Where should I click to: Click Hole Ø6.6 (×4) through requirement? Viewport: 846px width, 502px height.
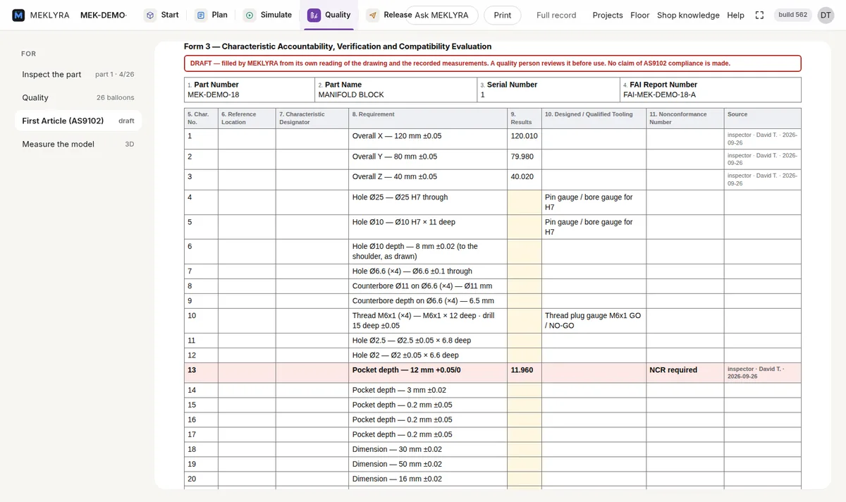click(x=412, y=271)
